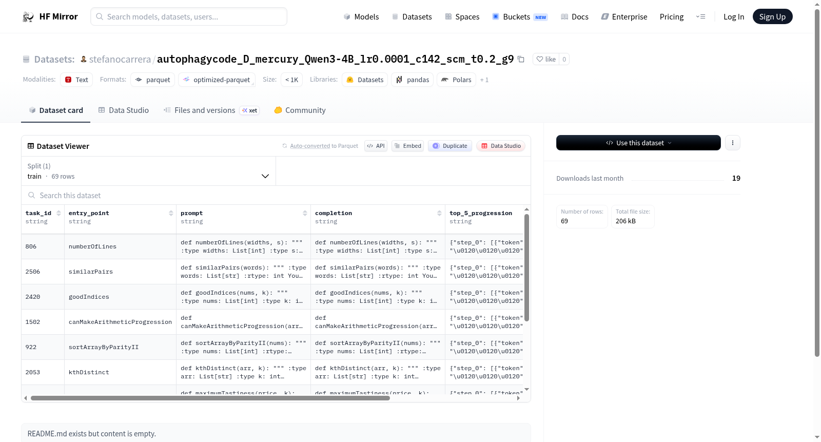The height and width of the screenshot is (442, 821).
Task: Open the Spaces nav item
Action: tap(462, 17)
